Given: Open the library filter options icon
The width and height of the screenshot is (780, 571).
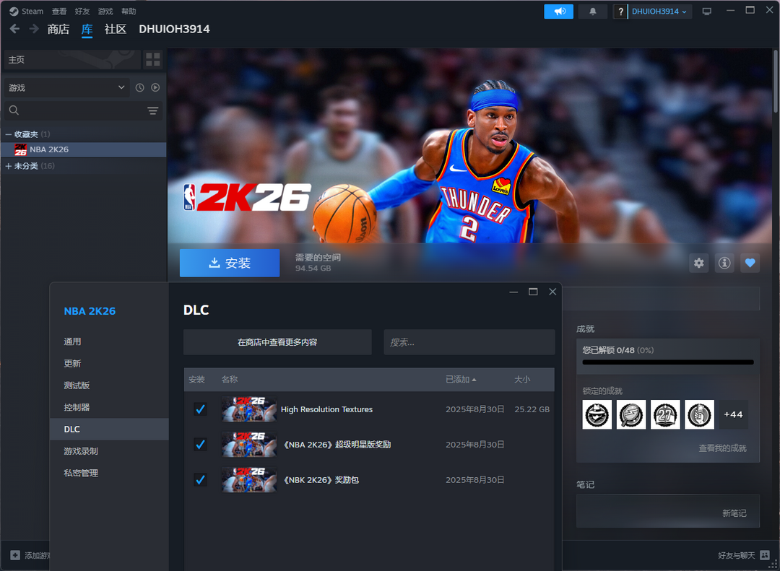Looking at the screenshot, I should click(153, 110).
